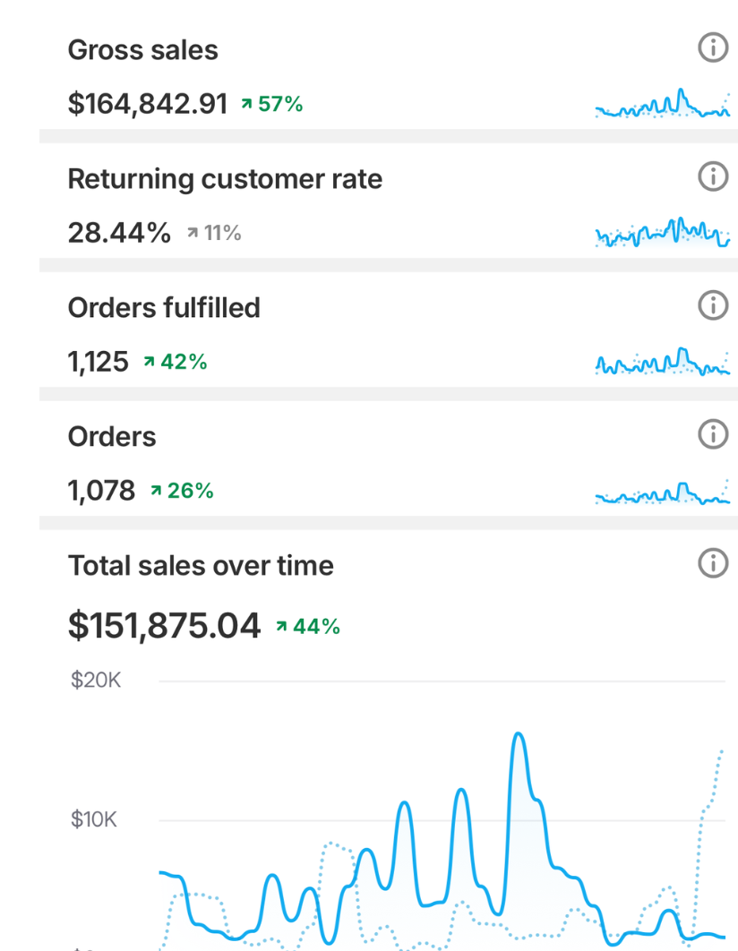Click the Orders fulfilled info icon
Viewport: 738px width, 951px height.
tap(713, 306)
